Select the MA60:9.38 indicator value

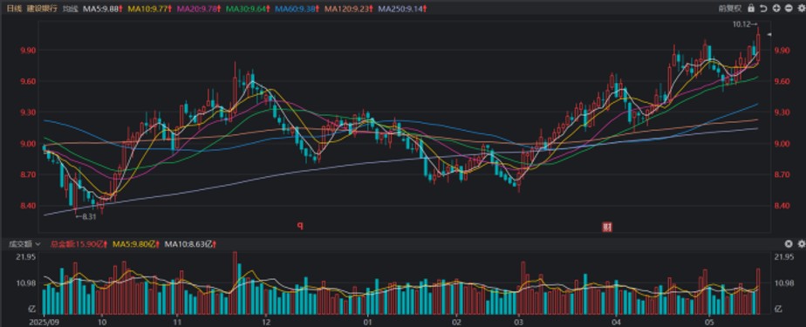point(297,9)
